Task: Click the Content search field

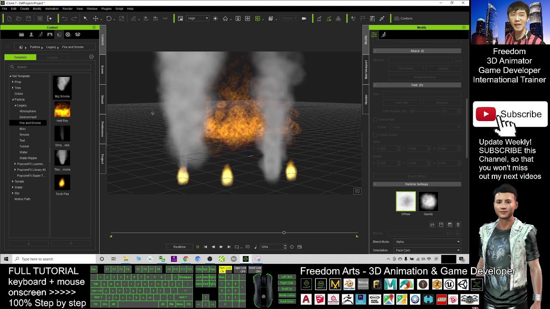Action: 50,67
